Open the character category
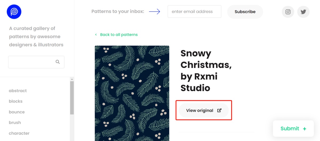The width and height of the screenshot is (320, 141). pos(19,133)
